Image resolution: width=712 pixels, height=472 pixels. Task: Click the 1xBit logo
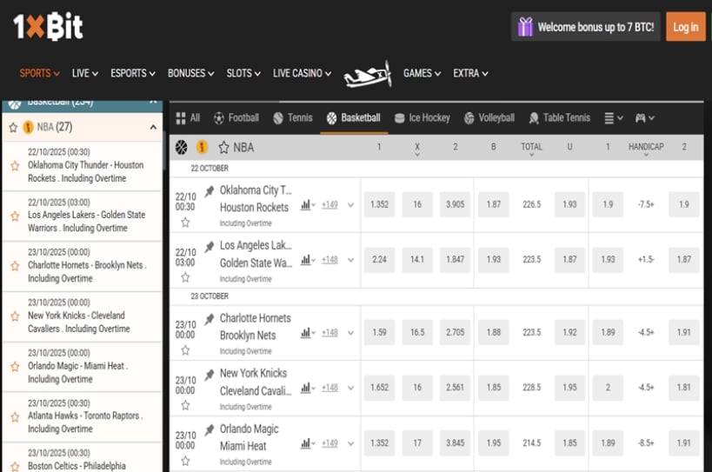coord(49,27)
